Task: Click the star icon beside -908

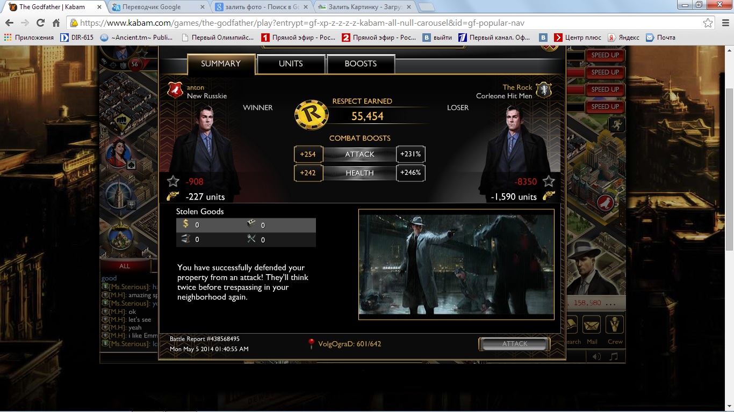Action: click(173, 181)
